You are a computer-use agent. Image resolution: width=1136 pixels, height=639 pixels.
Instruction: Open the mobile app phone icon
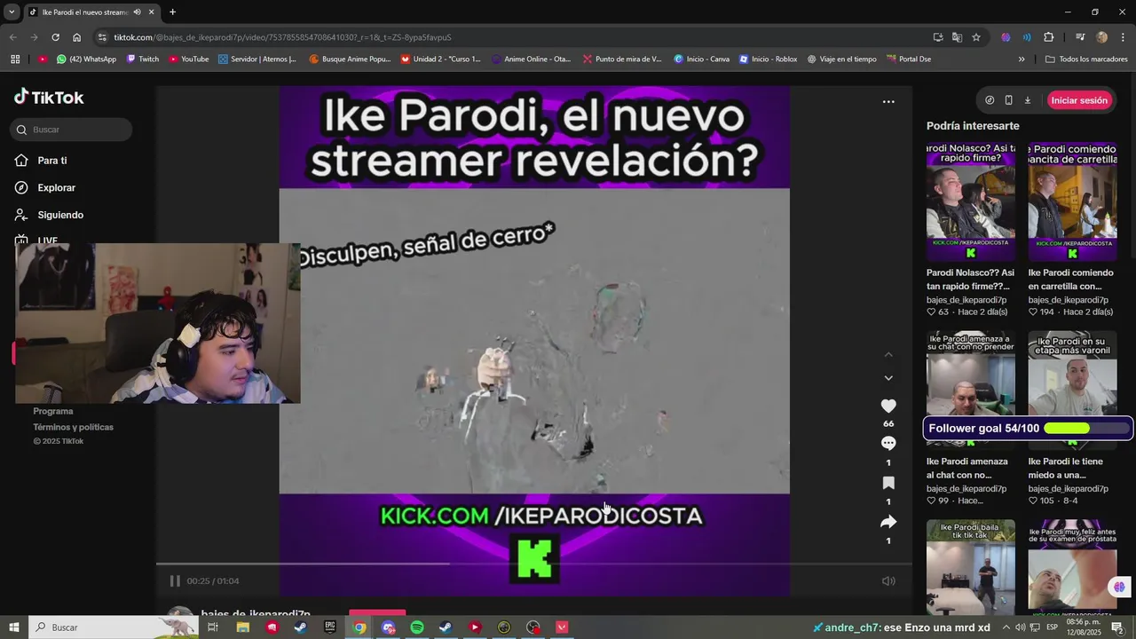click(x=1008, y=100)
